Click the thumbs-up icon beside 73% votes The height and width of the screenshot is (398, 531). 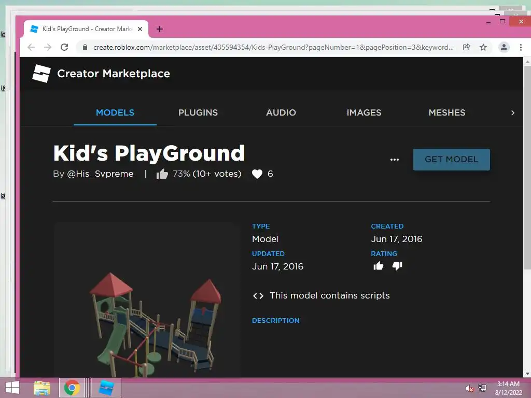coord(162,174)
